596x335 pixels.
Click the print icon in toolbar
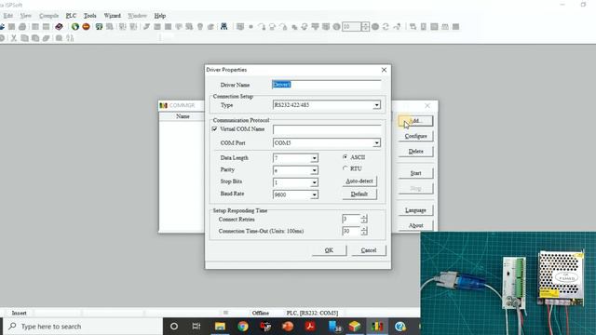[x=22, y=27]
